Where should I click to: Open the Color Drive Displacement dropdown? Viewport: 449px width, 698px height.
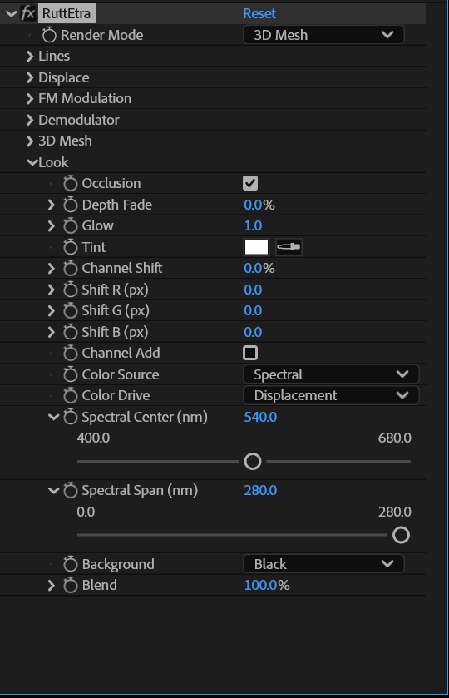[331, 395]
